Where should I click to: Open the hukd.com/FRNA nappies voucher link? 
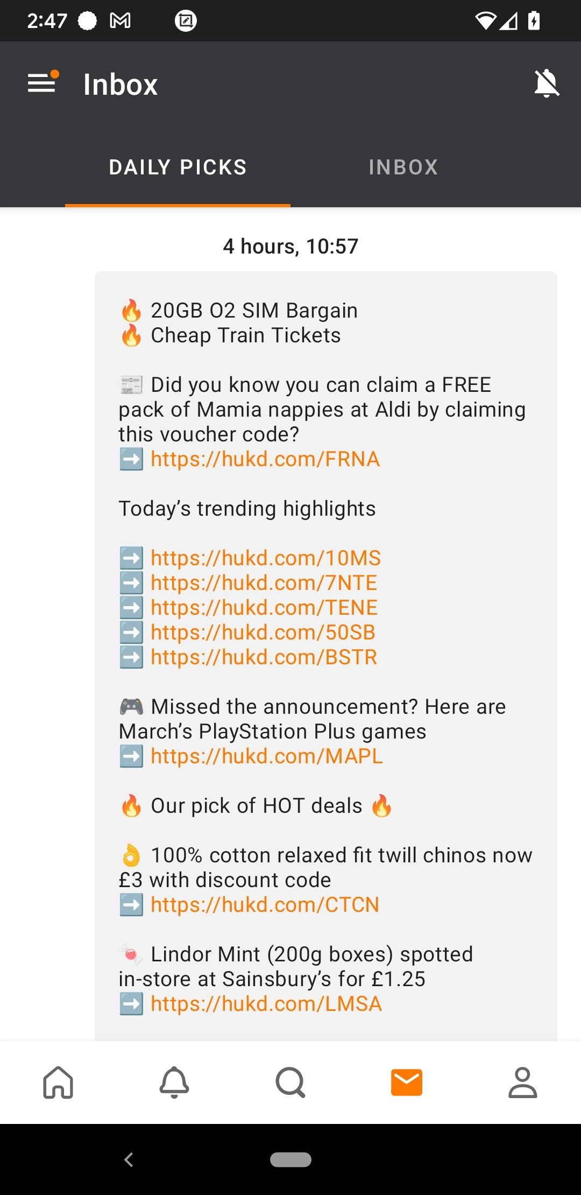[x=265, y=459]
